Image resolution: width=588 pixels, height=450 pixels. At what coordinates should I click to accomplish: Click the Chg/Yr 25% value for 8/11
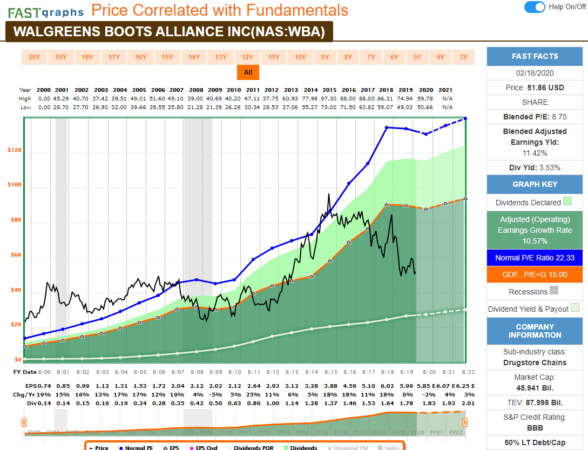253,394
